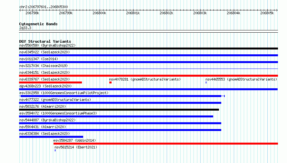Click the chr2:206797601..206805300 region label

pyautogui.click(x=44, y=7)
